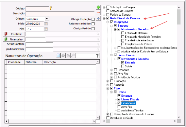Click magnifier in Contábil lookup field
186x127 pixels.
tap(98, 34)
